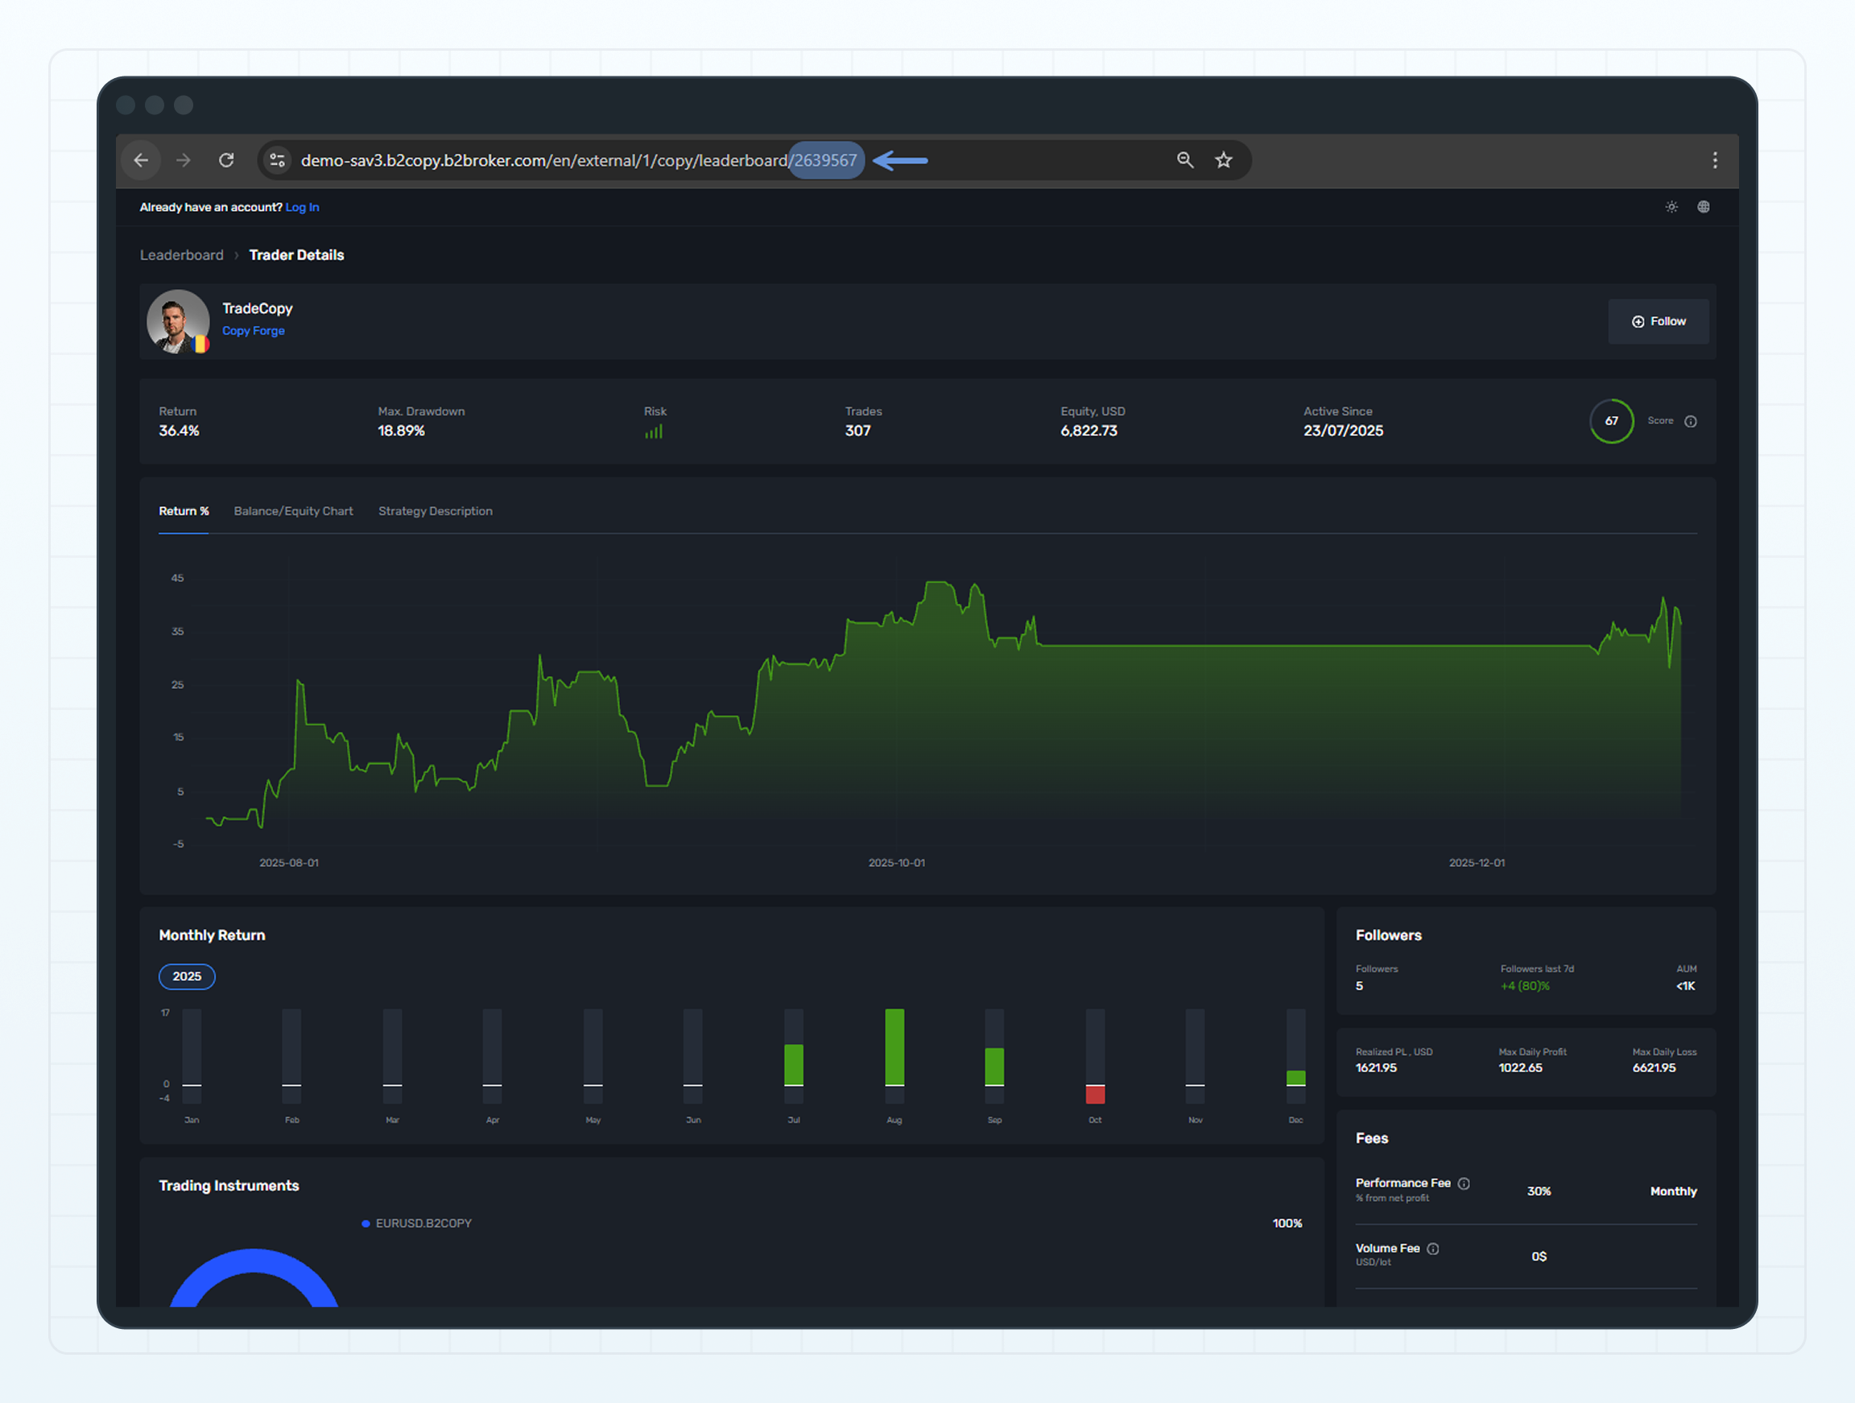This screenshot has width=1855, height=1403.
Task: Open the address bar zoom search icon
Action: [x=1184, y=159]
